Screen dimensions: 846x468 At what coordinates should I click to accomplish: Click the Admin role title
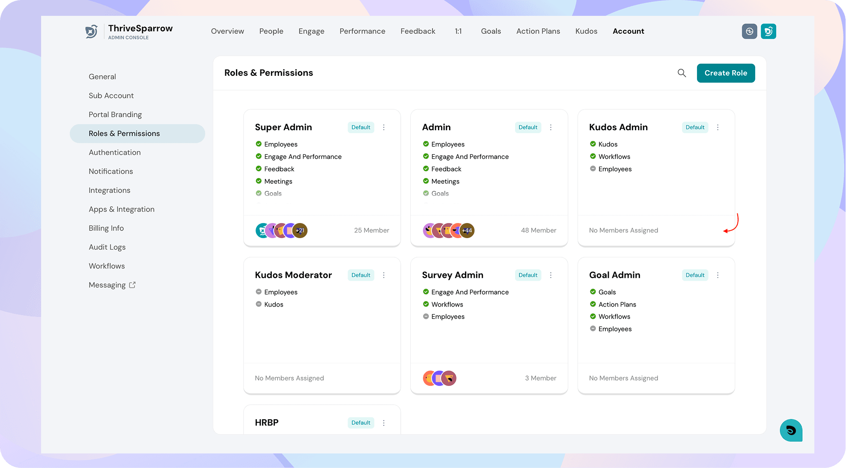(x=436, y=127)
